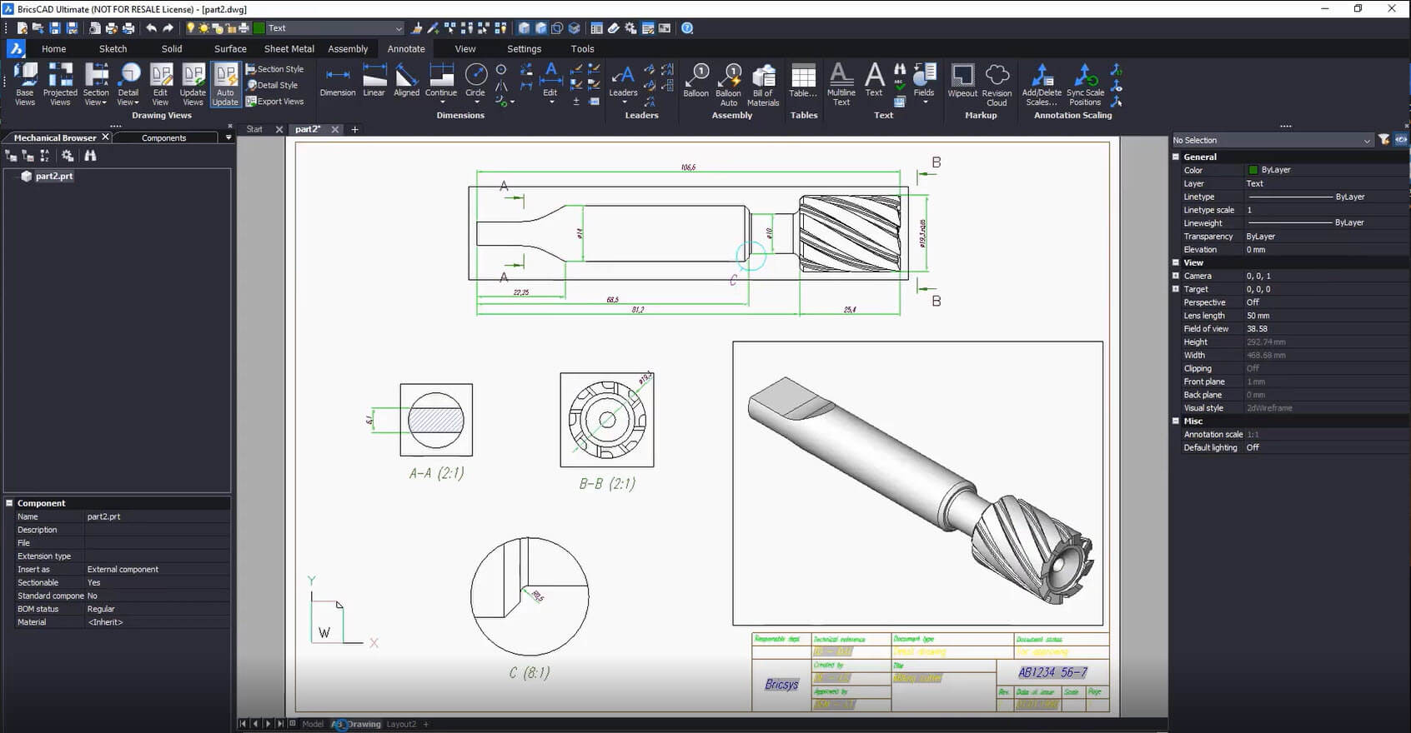Switch to the Sheet Metal ribbon tab
Image resolution: width=1411 pixels, height=733 pixels.
click(x=289, y=49)
